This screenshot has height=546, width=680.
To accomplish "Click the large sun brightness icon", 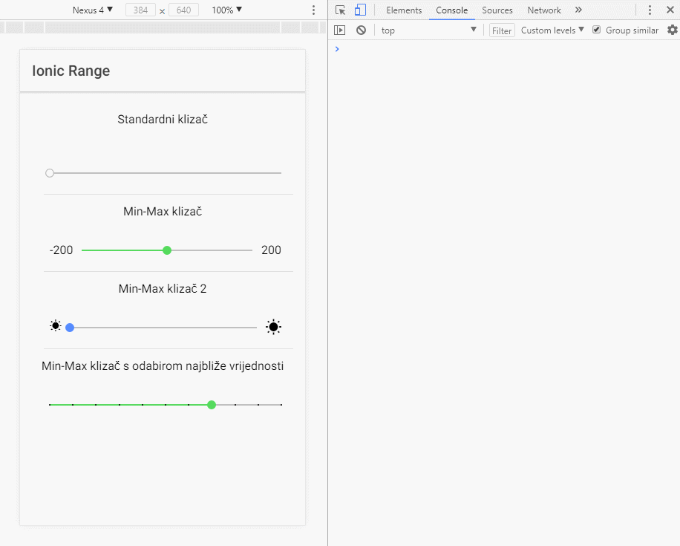I will 274,327.
